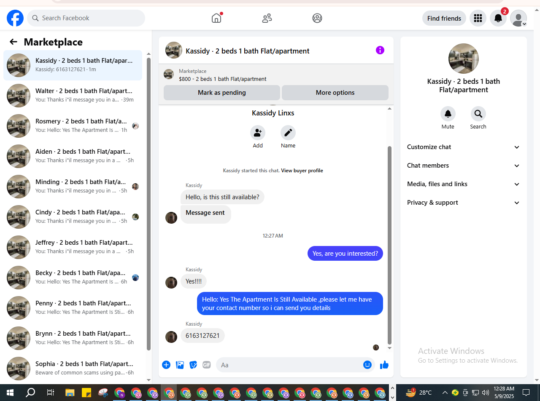Viewport: 540px width, 401px height.
Task: Open the $800 Marketplace listing banner
Action: point(276,75)
